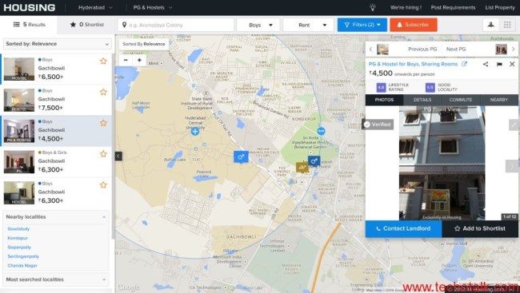This screenshot has width=520, height=293.
Task: Open the Filters (2) dropdown
Action: (x=362, y=25)
